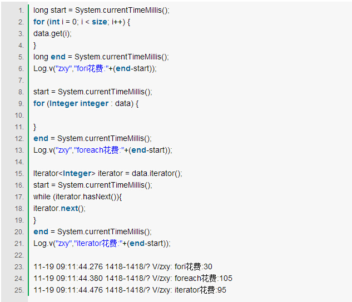Click 'Integer integer' on line 9

coord(79,104)
